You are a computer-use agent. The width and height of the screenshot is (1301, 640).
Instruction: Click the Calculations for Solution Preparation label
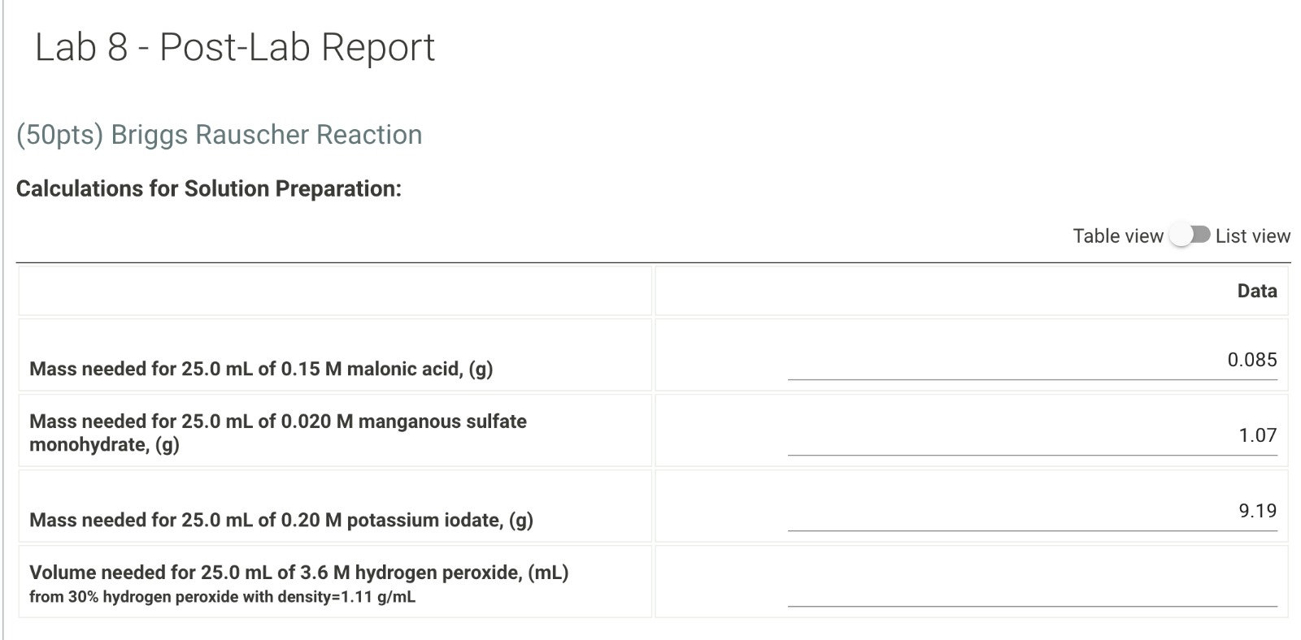tap(208, 188)
